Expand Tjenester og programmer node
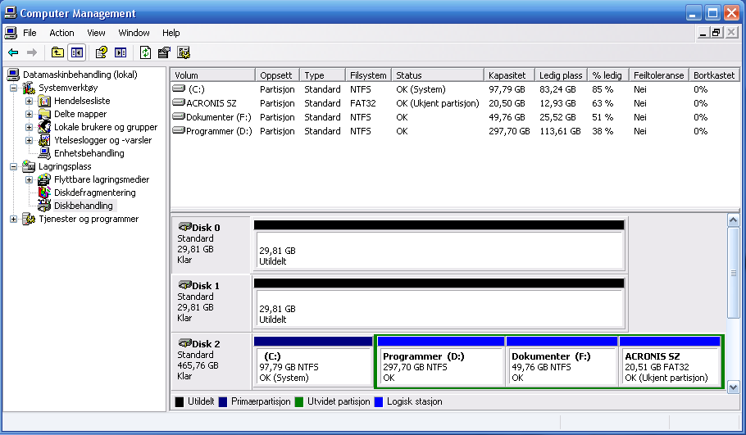Viewport: 746px width, 435px height. point(14,220)
